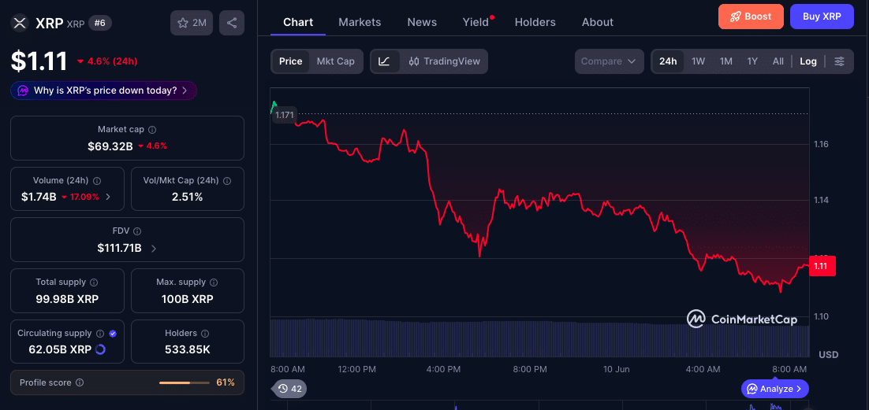Click the $111.71B FDV value
Image resolution: width=869 pixels, height=410 pixels.
pyautogui.click(x=119, y=249)
